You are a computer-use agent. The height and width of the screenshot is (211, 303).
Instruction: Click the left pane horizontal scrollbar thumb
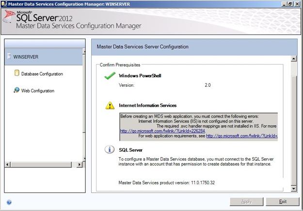(41, 164)
